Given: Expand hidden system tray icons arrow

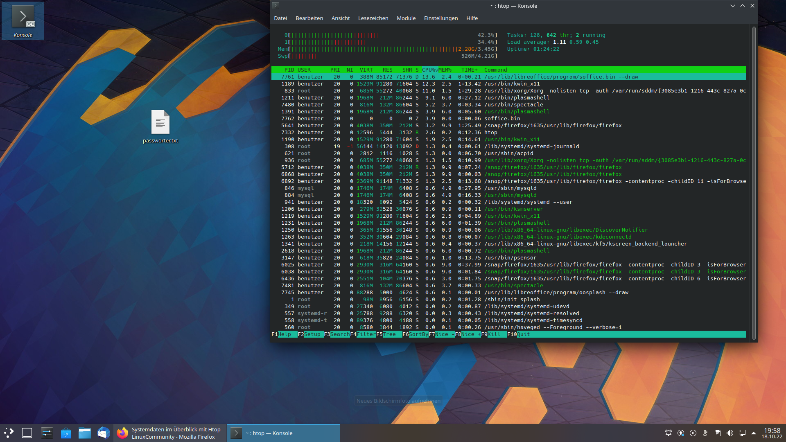Looking at the screenshot, I should pos(754,433).
